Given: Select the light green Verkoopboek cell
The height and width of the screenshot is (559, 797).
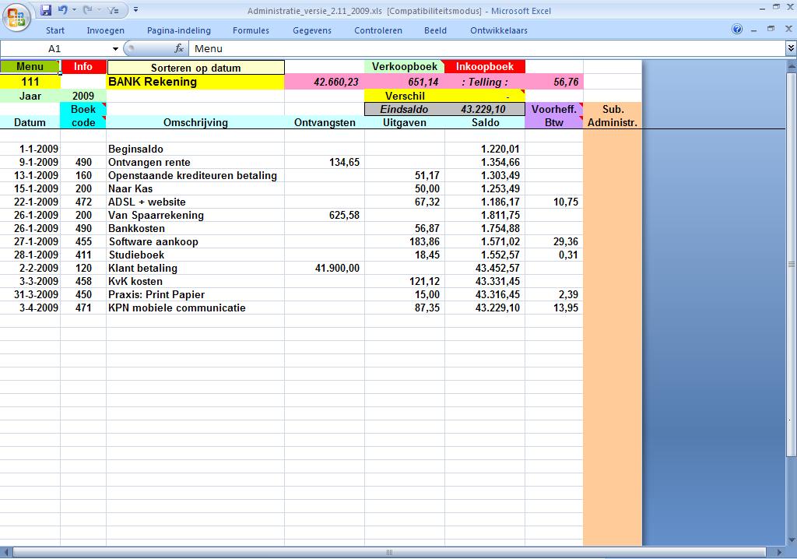Looking at the screenshot, I should tap(404, 67).
